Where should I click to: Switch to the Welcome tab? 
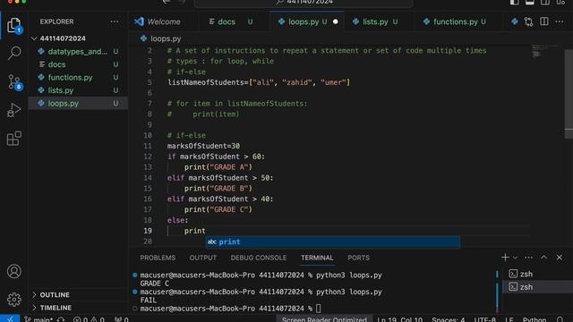pos(164,21)
